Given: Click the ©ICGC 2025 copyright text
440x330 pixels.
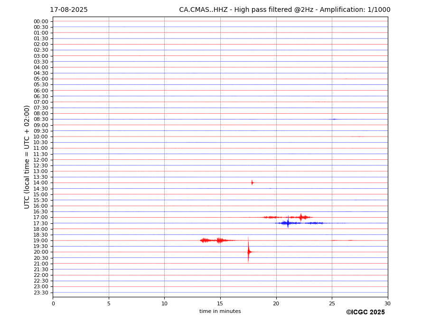Looking at the screenshot, I should [x=365, y=312].
